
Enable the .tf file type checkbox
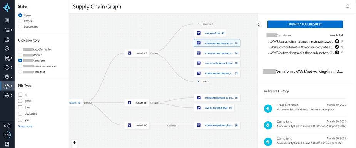click(x=20, y=95)
